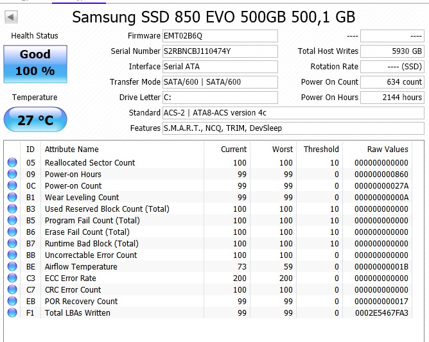Viewport: 429px width, 342px height.
Task: Click the empty ---- field above Total Host Writes
Action: pos(392,36)
